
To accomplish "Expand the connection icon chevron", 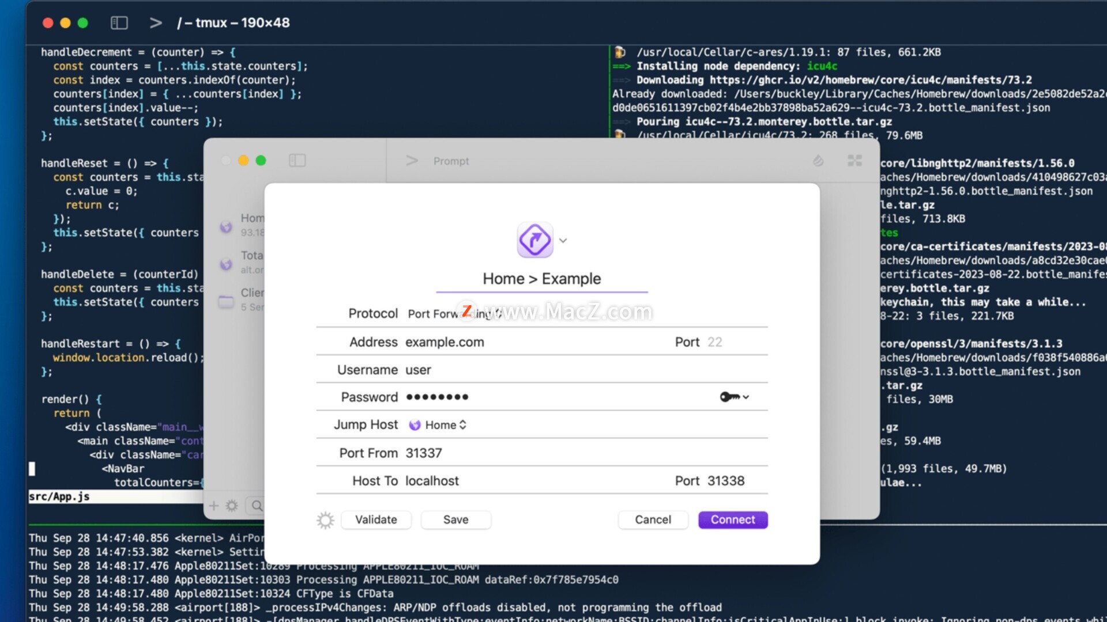I will click(563, 241).
